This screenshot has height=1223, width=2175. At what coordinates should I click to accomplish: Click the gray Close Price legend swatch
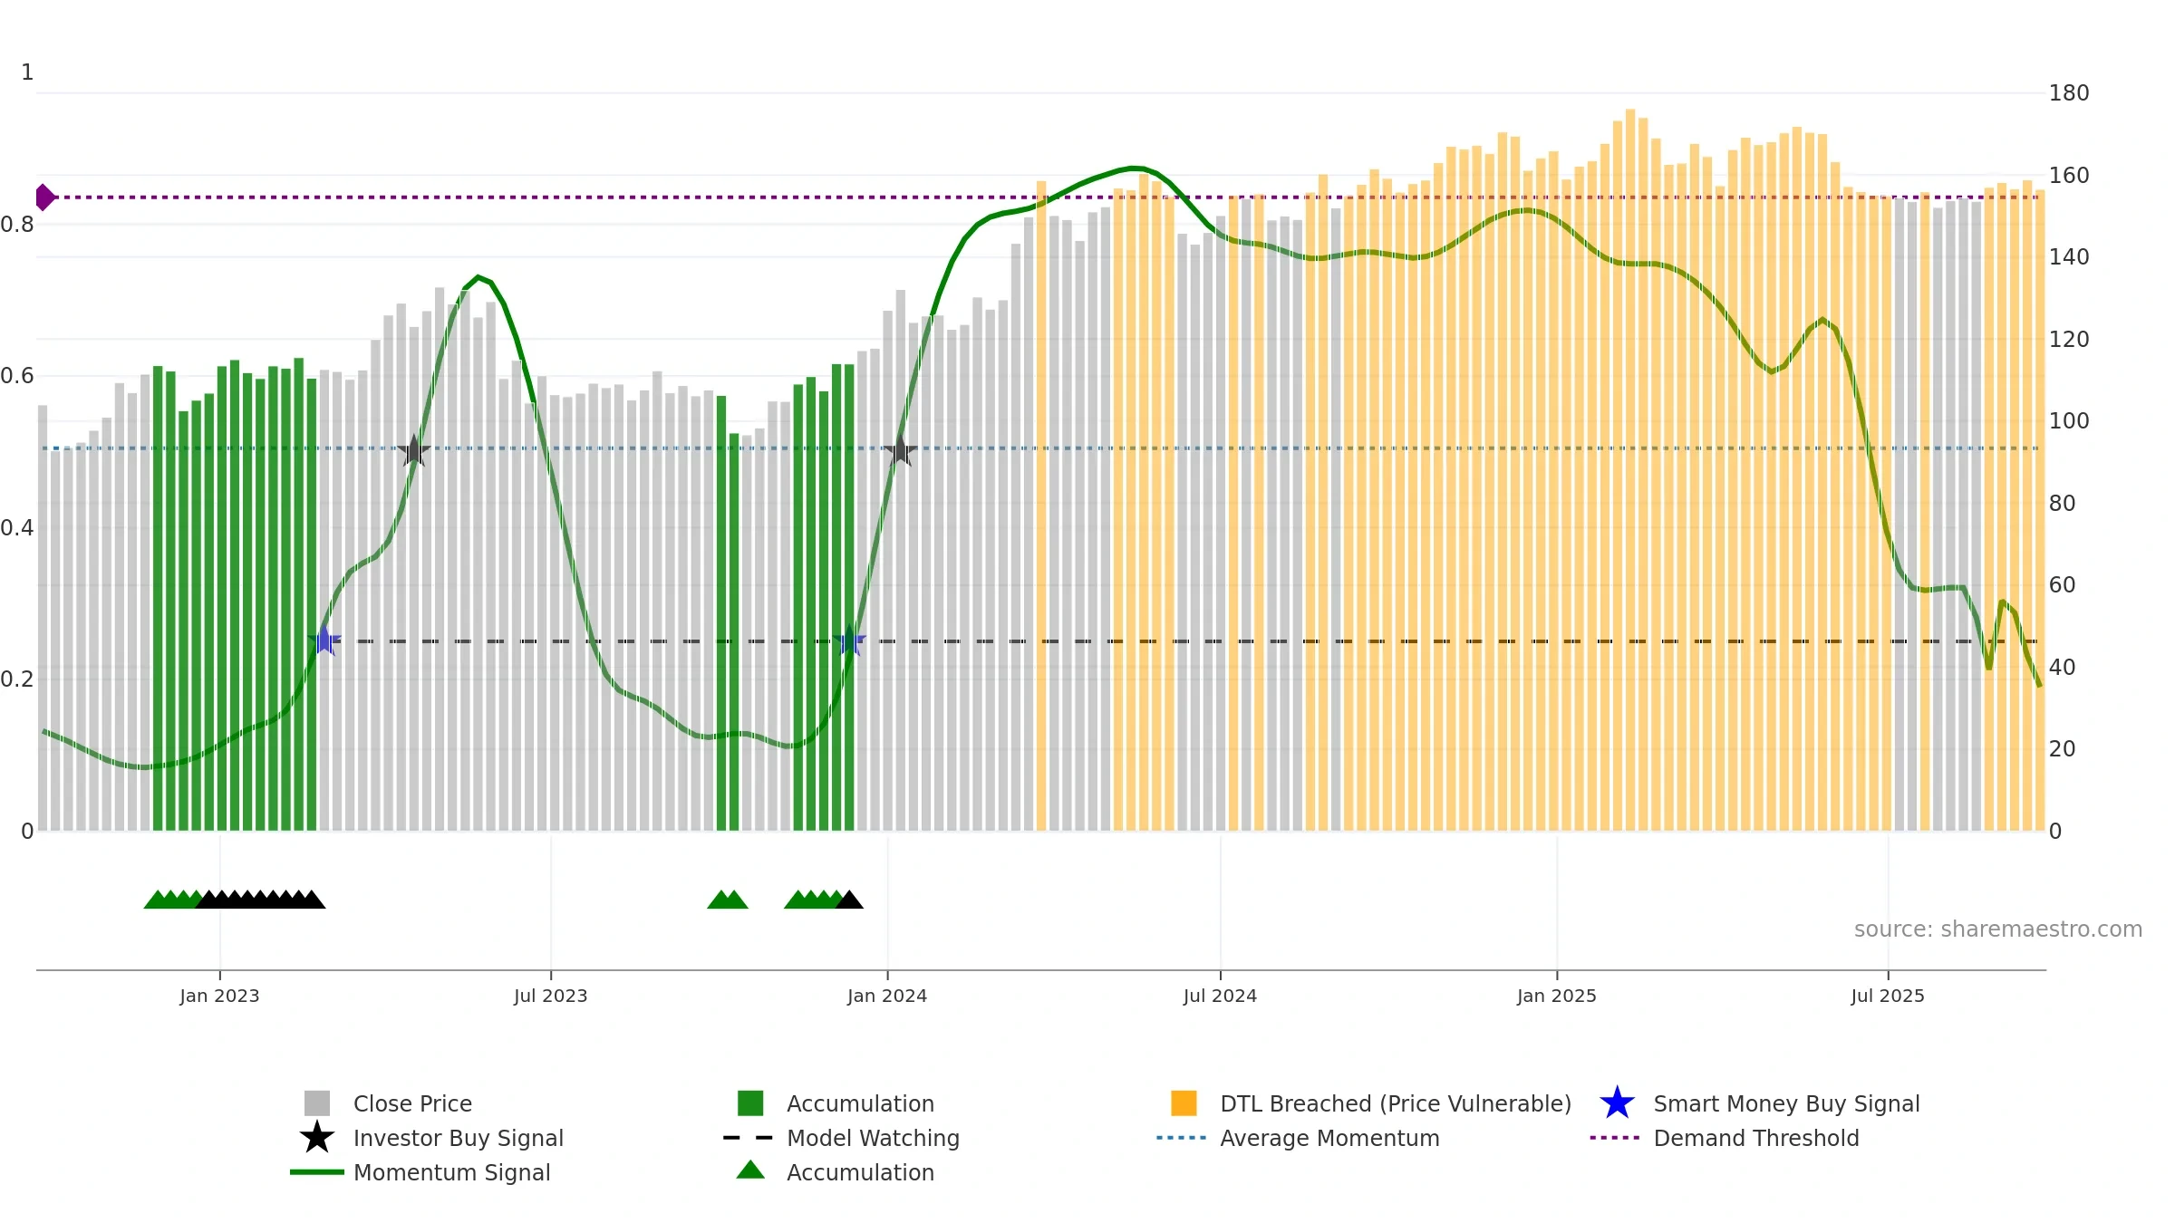[x=316, y=1103]
